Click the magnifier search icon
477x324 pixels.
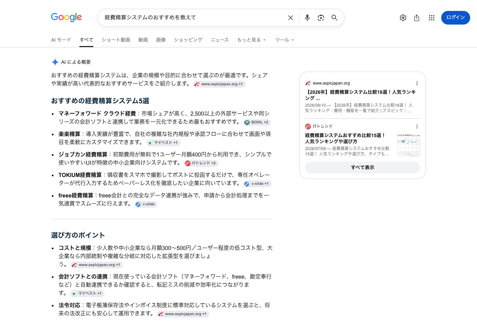[335, 18]
